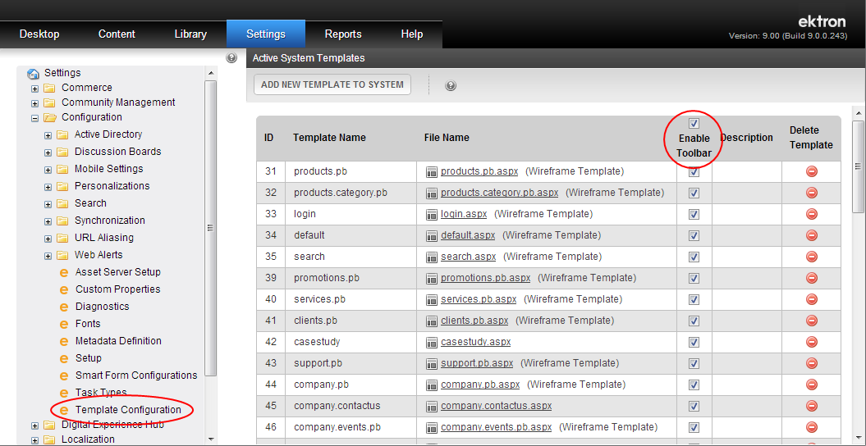Go to the Library tab
The width and height of the screenshot is (866, 446).
[x=190, y=34]
